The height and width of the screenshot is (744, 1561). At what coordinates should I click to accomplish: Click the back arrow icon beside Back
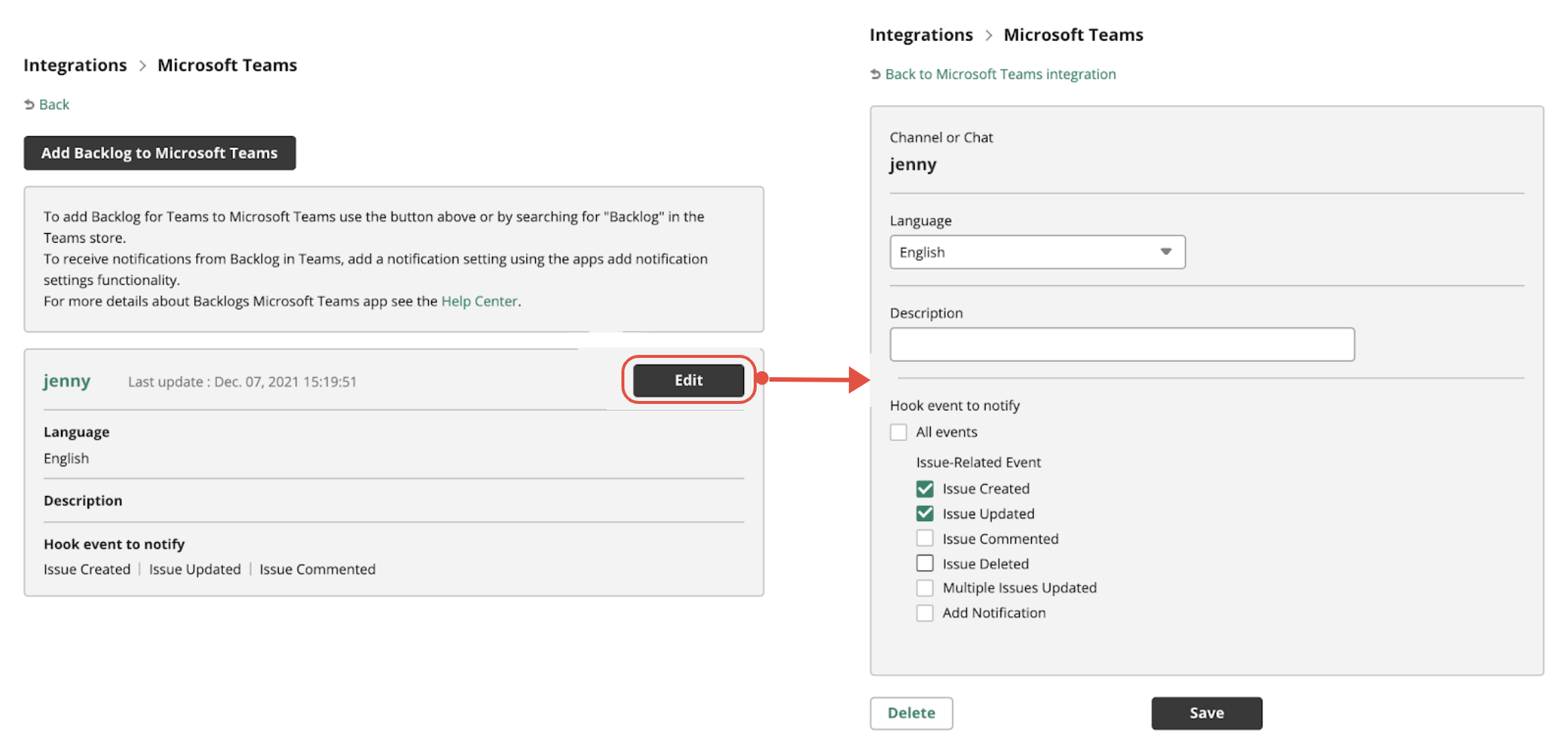[x=30, y=105]
